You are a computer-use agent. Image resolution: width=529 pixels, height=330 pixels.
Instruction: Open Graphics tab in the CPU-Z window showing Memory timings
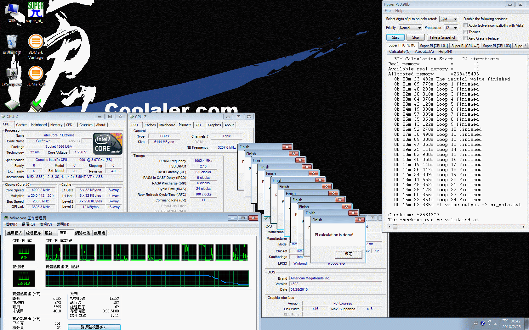point(214,125)
